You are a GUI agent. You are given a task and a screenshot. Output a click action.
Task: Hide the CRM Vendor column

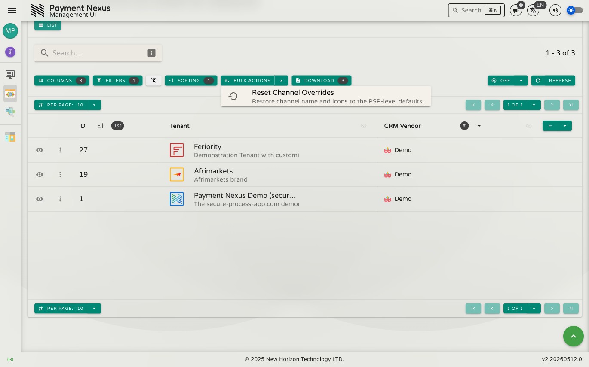[x=529, y=126]
